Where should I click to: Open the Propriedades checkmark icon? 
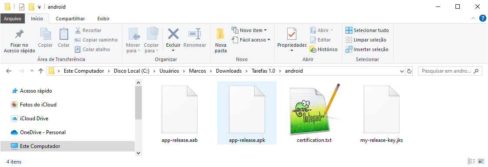pos(292,34)
